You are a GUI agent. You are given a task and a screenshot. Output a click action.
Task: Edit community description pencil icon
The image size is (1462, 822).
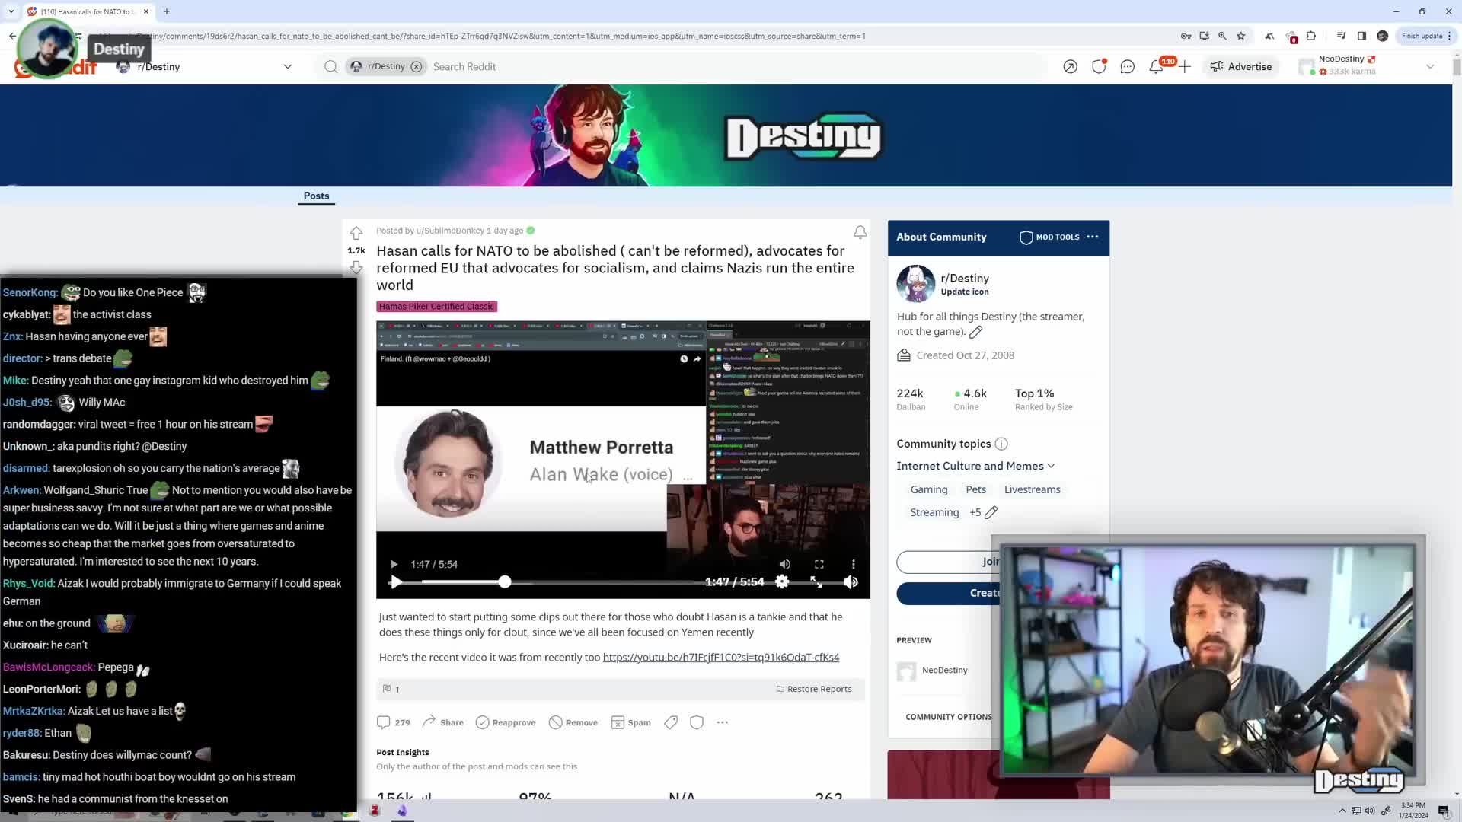[x=975, y=332]
